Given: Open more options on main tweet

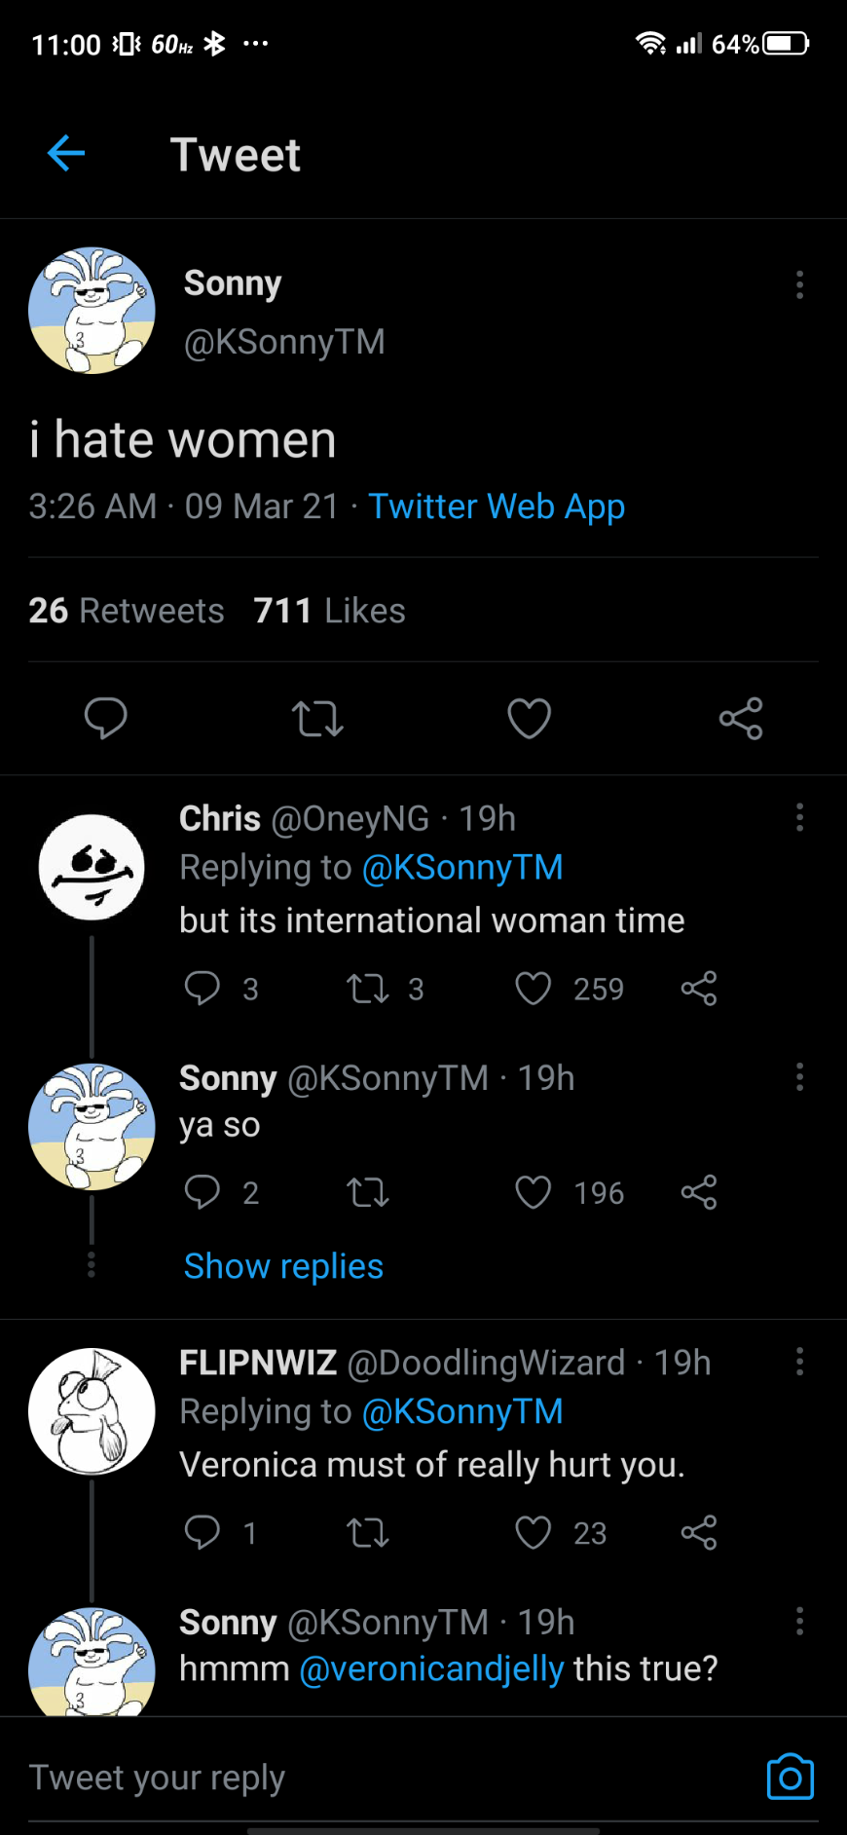Looking at the screenshot, I should pos(799,284).
